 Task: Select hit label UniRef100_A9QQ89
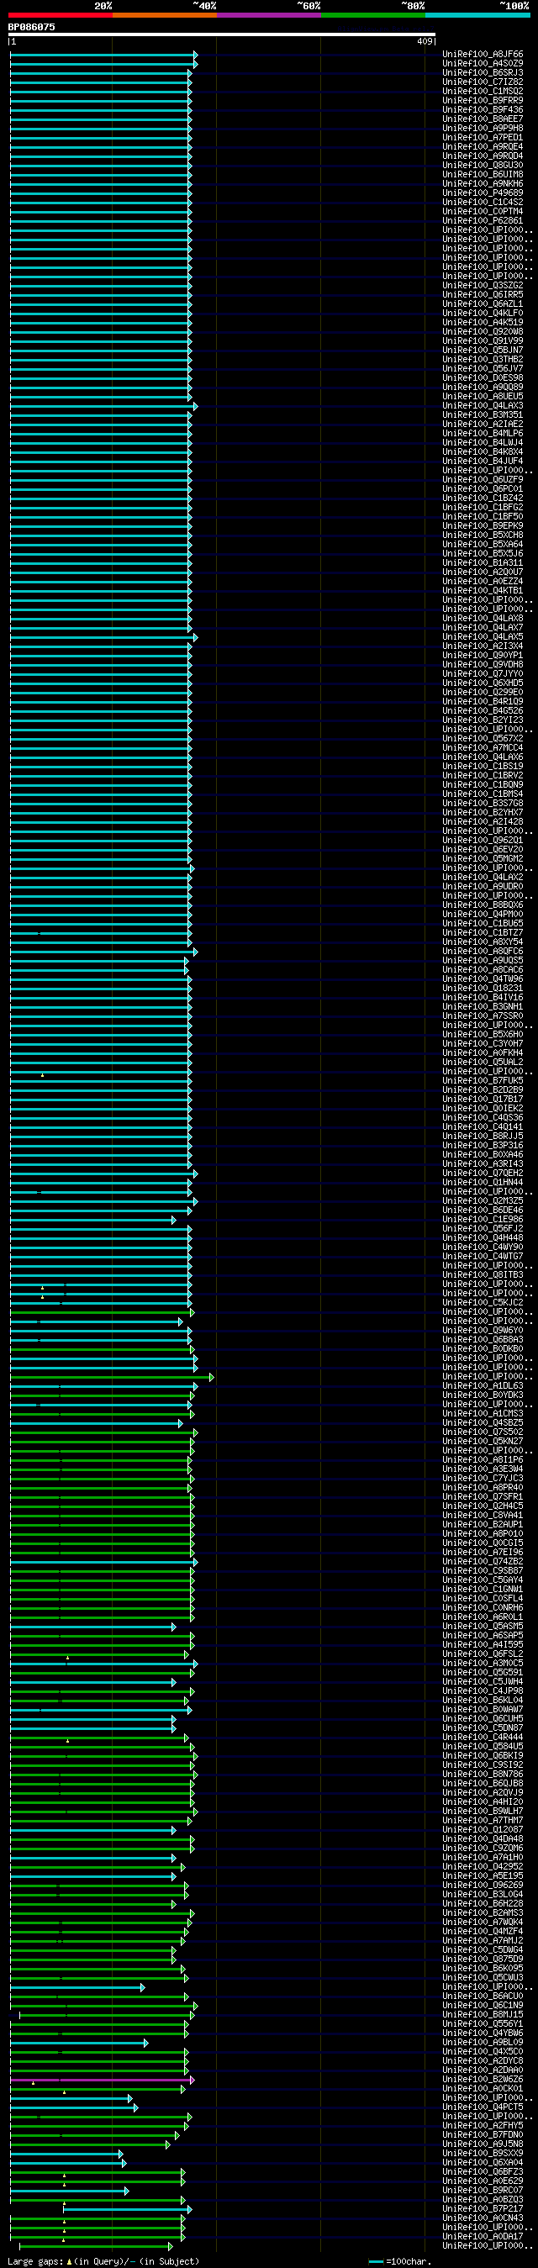[x=483, y=388]
